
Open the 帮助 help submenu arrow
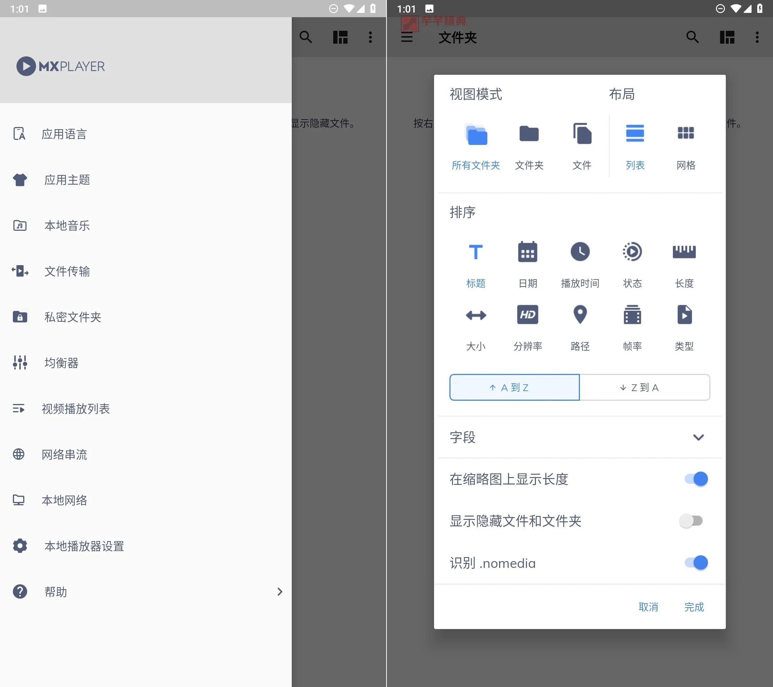pyautogui.click(x=280, y=591)
